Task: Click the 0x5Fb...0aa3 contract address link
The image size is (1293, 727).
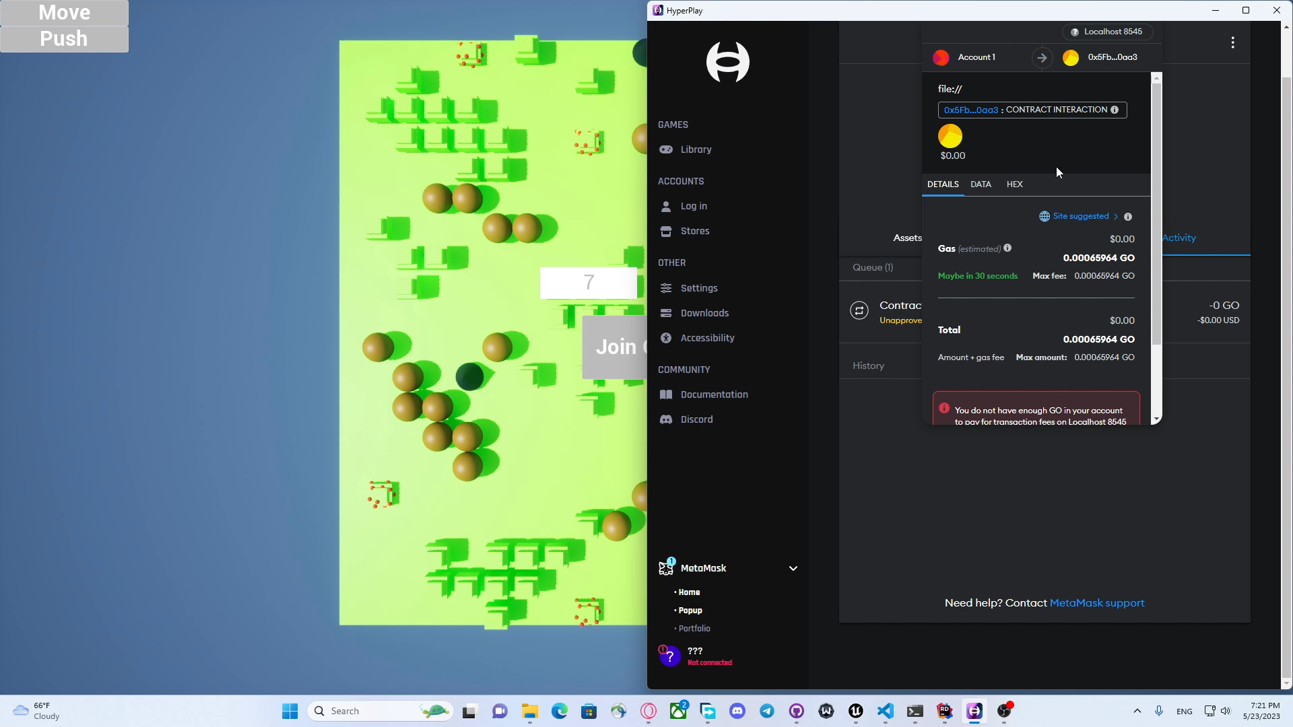Action: coord(971,110)
